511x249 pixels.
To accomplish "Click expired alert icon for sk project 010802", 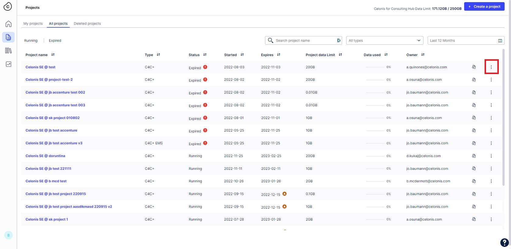I will pos(205,118).
